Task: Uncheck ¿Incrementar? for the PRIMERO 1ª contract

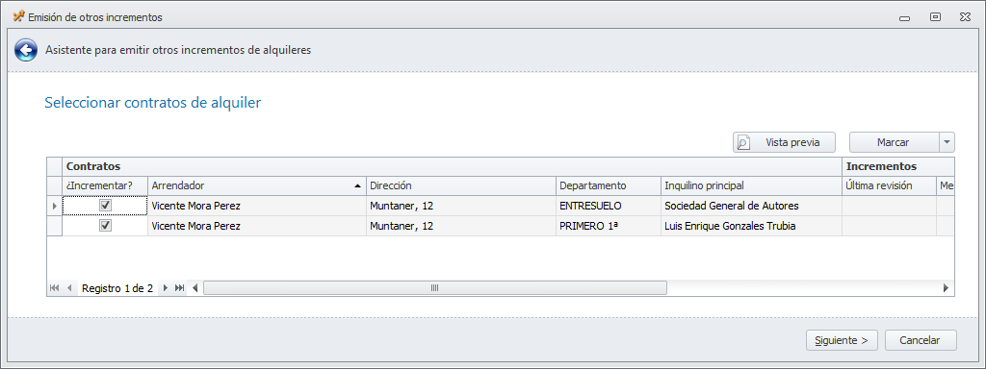Action: pos(106,225)
